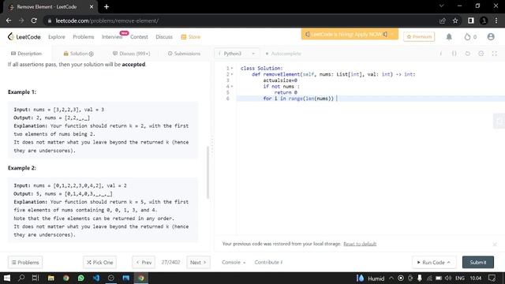Click the Contribute link

[x=268, y=263]
